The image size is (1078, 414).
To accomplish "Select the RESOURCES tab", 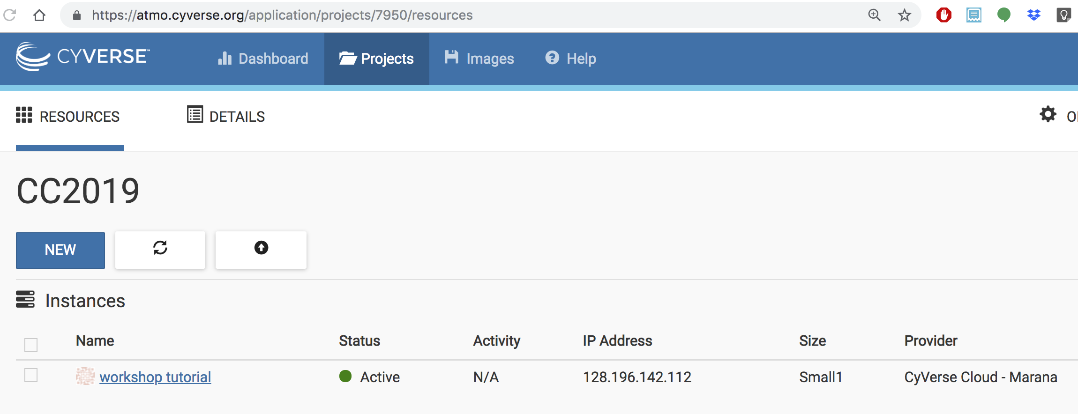I will 68,116.
